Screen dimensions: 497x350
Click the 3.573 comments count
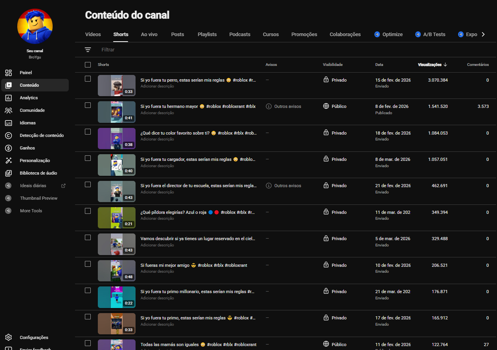483,106
